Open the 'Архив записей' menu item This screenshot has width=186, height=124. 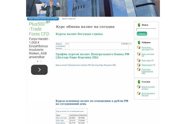click(69, 19)
